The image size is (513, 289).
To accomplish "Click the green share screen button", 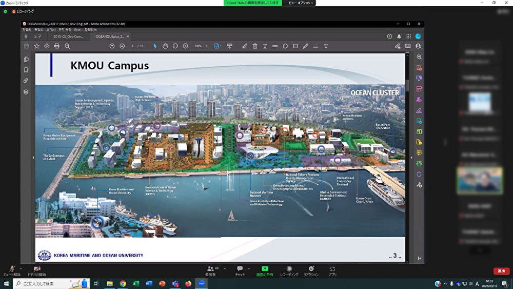I will point(265,271).
